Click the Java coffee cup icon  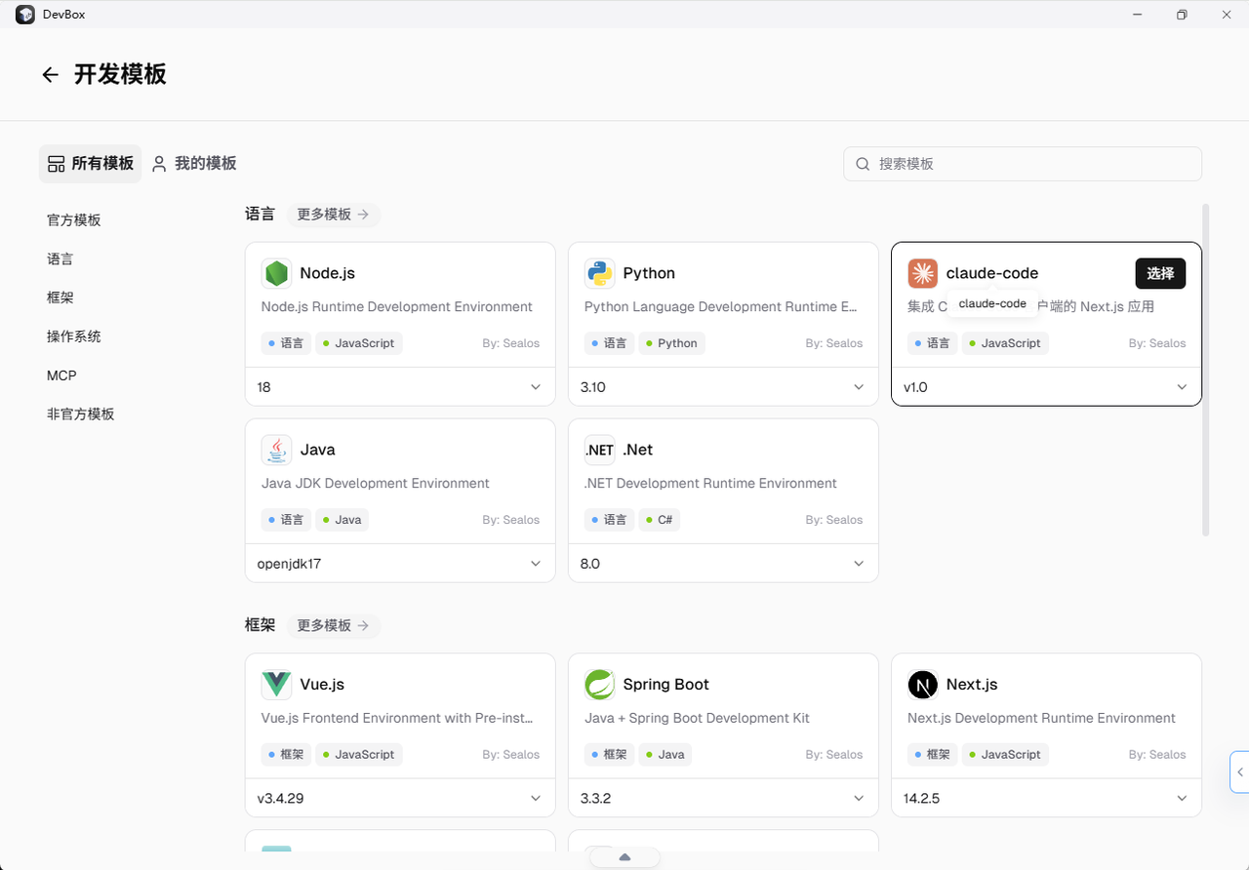pos(276,450)
